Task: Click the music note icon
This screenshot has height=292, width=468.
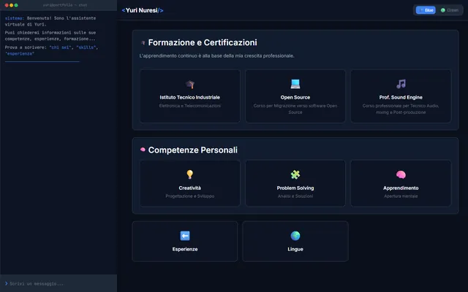Action: (401, 84)
